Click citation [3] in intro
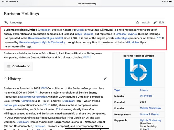 pyautogui.click(x=157, y=37)
